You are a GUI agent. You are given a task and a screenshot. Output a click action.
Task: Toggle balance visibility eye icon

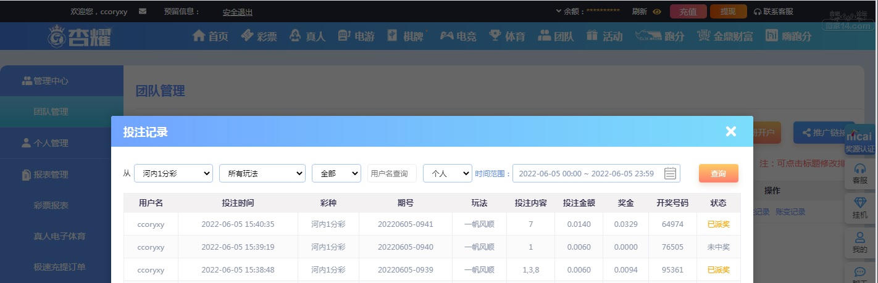657,12
